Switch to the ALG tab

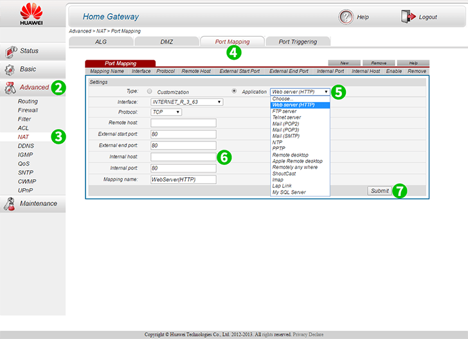click(101, 42)
